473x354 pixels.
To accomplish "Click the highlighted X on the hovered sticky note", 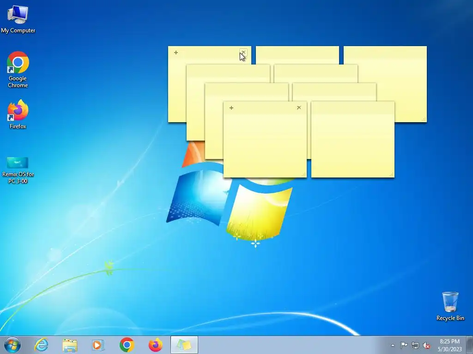I will [243, 53].
